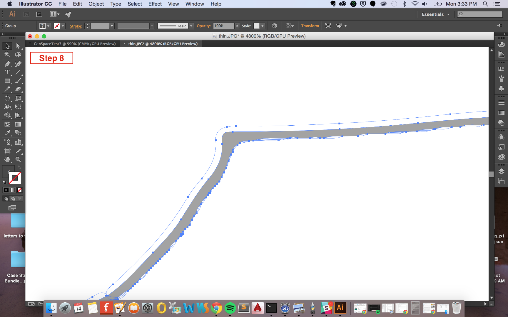Select the Scale tool

tap(18, 98)
